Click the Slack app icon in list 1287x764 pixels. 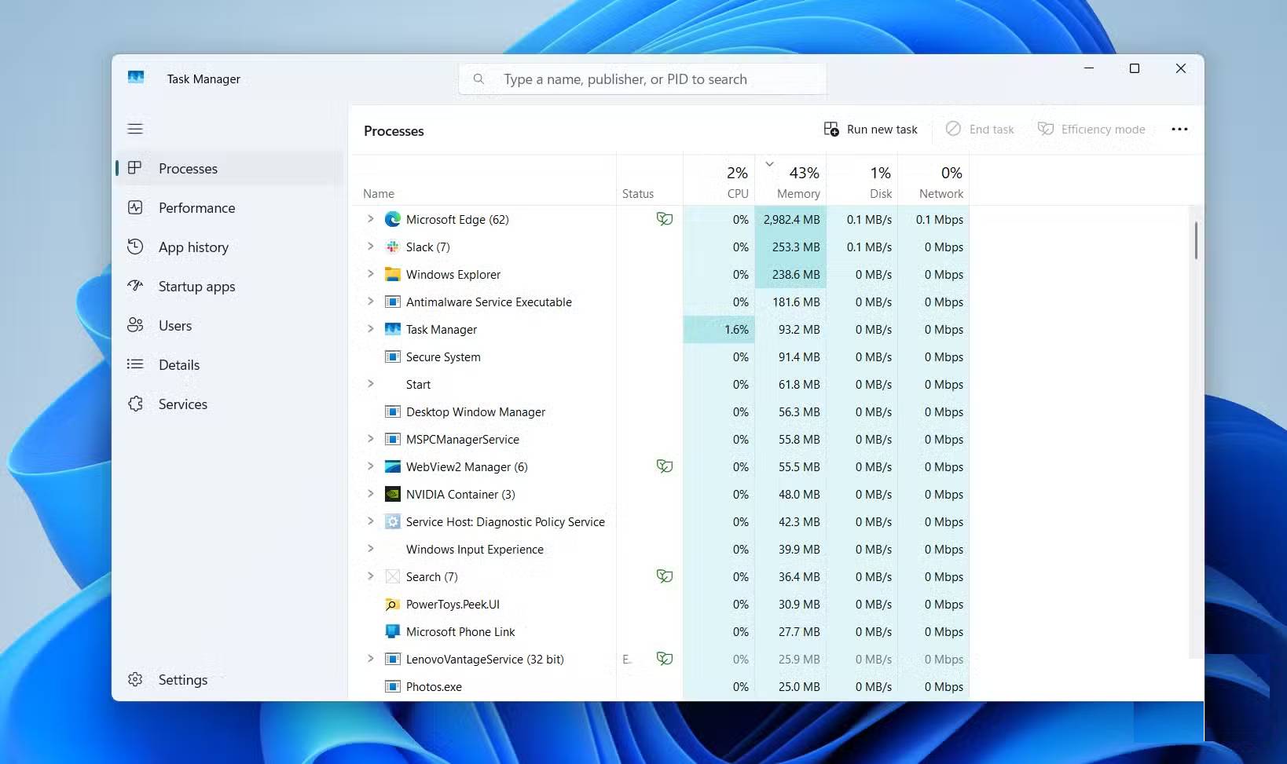tap(392, 247)
